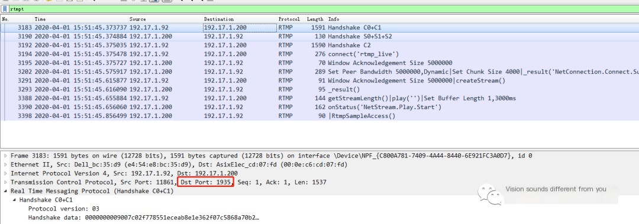Select packet 3390 onStatus NetStream.Play.Start
This screenshot has width=639, height=224.
(319, 107)
